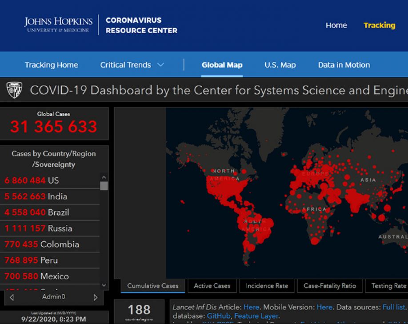Click the scroll up arrow in country list
The height and width of the screenshot is (324, 408).
104,177
